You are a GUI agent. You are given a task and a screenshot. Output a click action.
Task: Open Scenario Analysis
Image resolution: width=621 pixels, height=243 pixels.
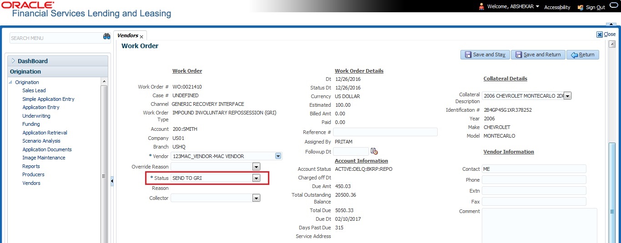(41, 141)
